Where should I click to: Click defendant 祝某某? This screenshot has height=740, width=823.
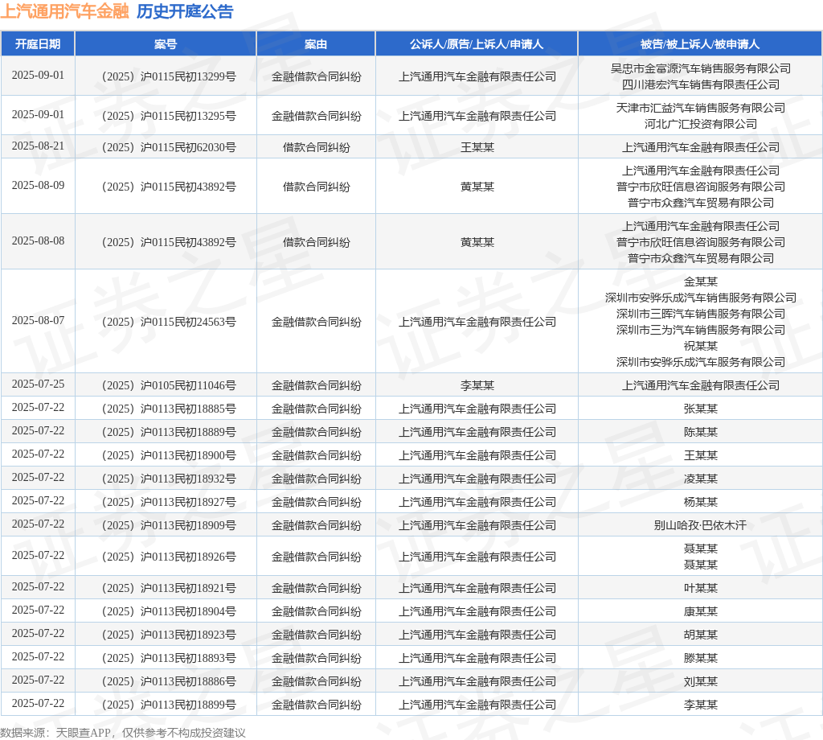pos(701,346)
